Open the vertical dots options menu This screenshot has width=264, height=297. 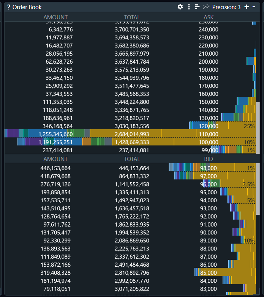(189, 7)
